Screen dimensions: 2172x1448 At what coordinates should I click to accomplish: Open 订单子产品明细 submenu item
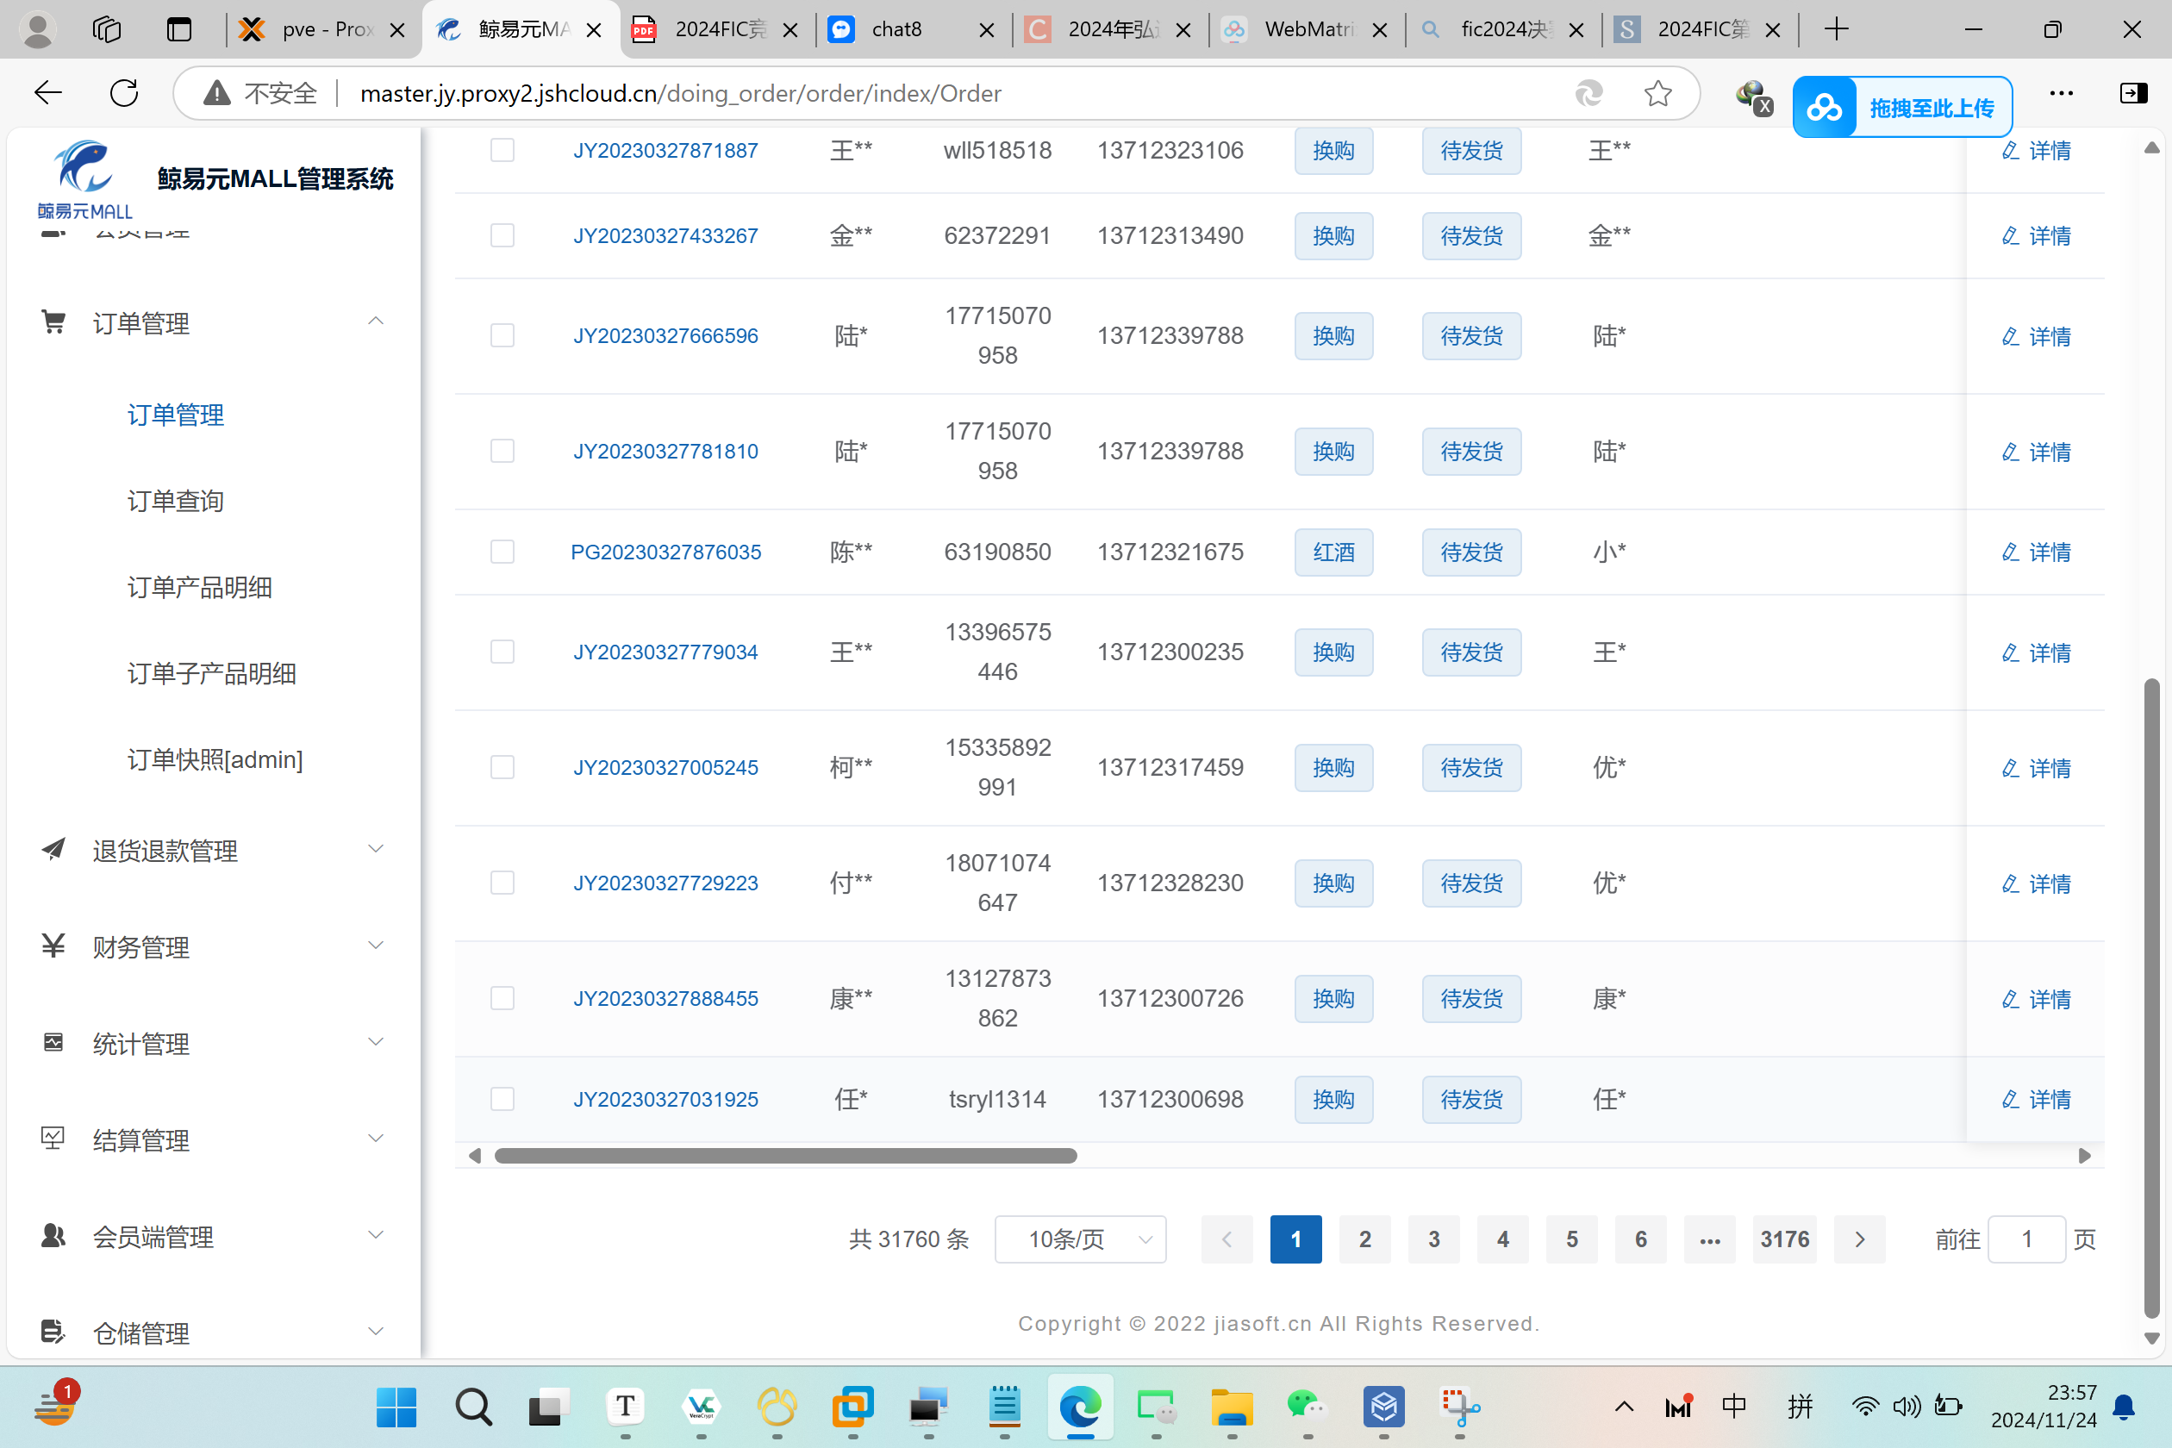[x=211, y=673]
